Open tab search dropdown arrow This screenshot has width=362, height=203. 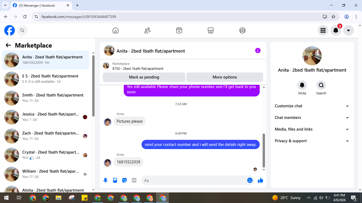pos(5,5)
